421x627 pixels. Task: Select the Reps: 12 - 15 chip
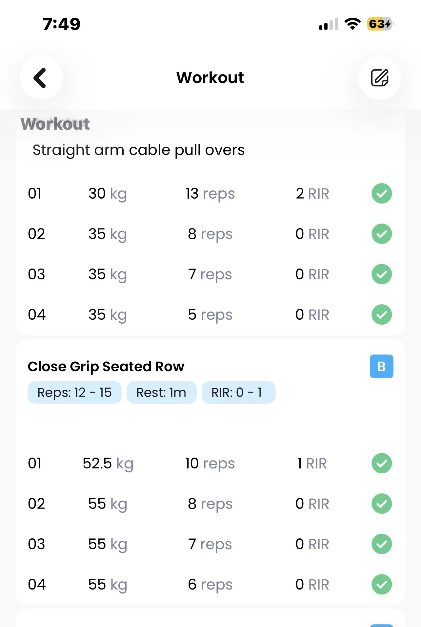click(74, 392)
